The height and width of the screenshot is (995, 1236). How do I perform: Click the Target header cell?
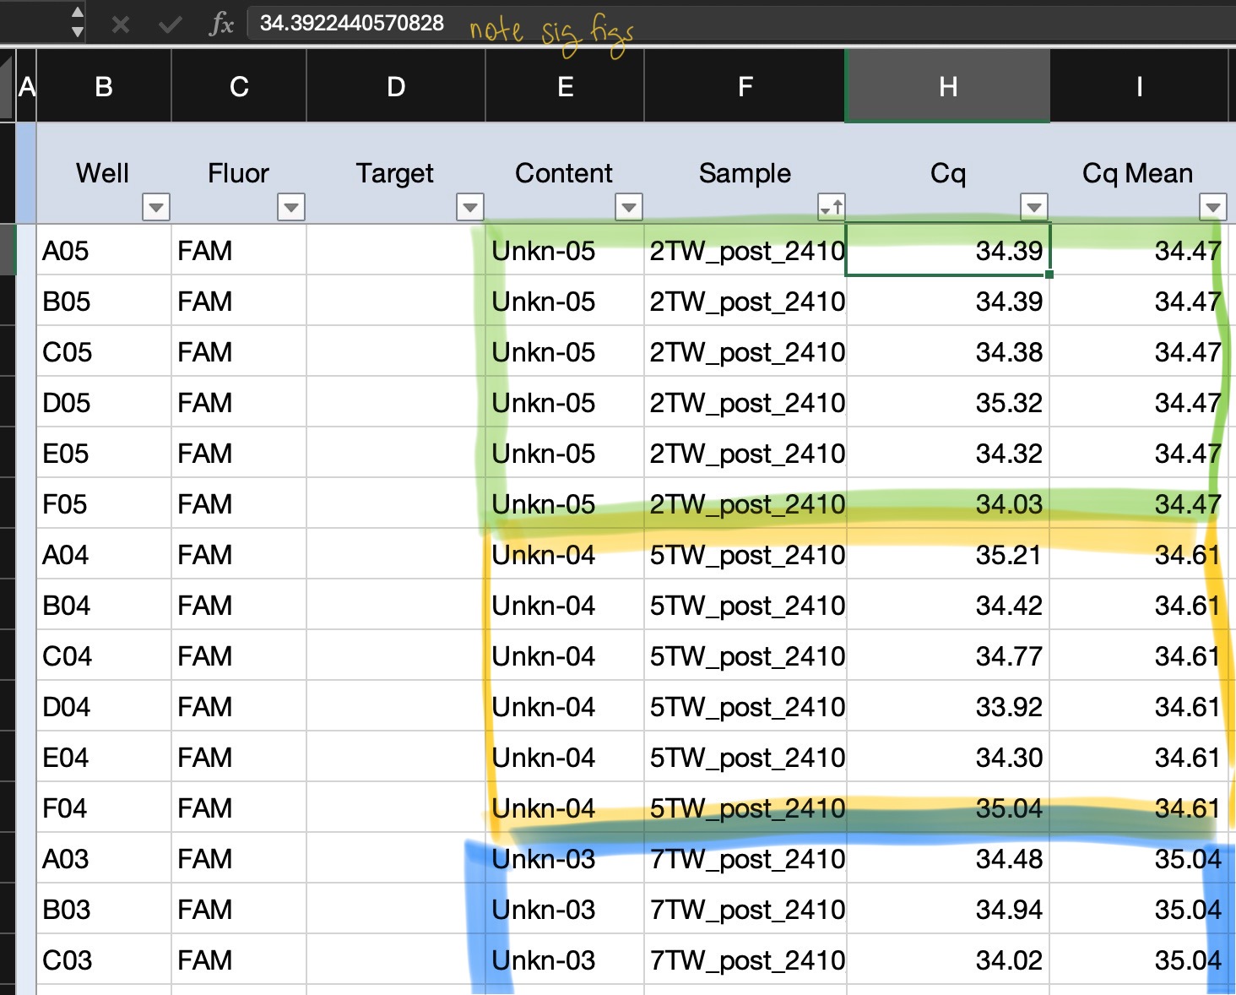pos(396,173)
